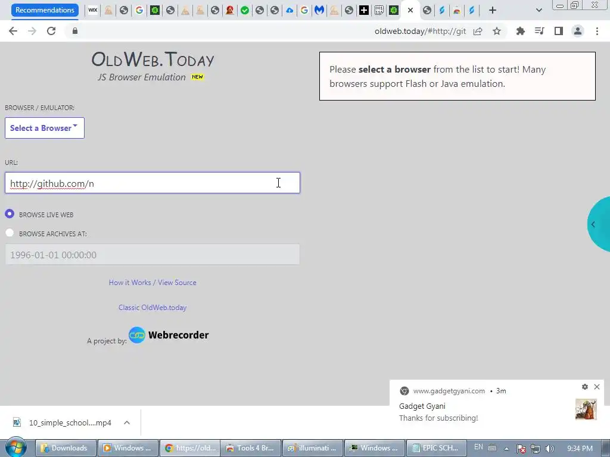Switch to Downloads folder taskbar window

(x=66, y=448)
